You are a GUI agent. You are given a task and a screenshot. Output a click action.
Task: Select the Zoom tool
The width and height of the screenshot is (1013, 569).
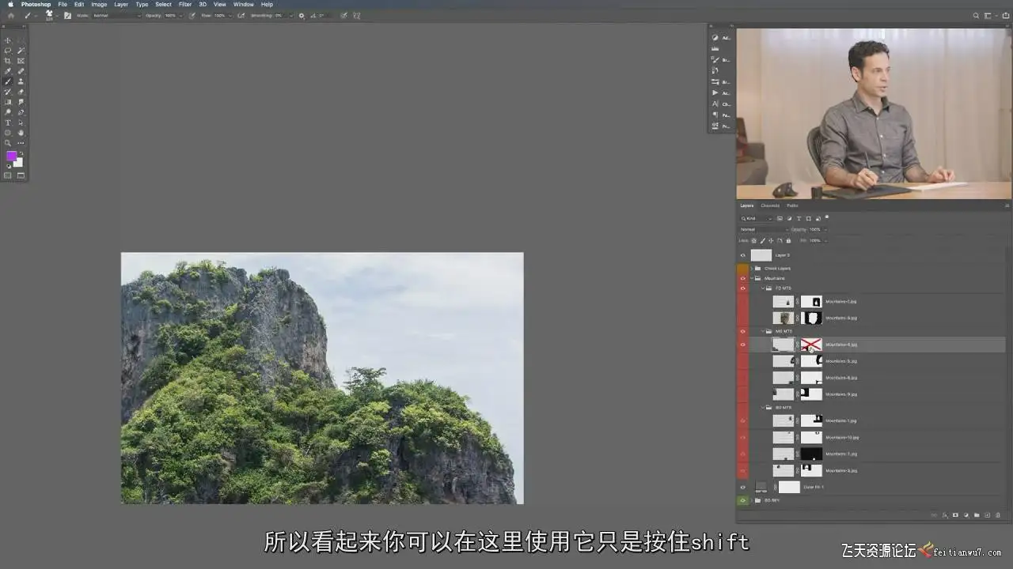[x=8, y=143]
